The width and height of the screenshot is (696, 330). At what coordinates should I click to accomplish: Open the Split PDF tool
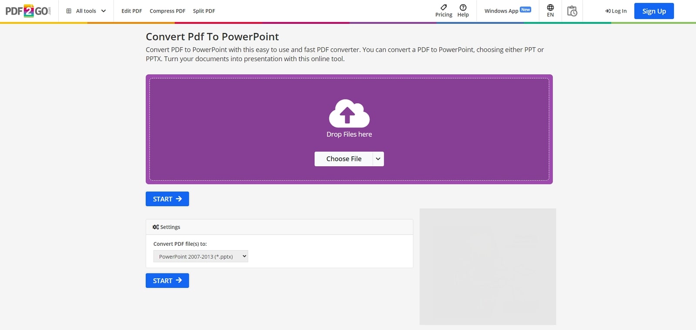pos(204,11)
